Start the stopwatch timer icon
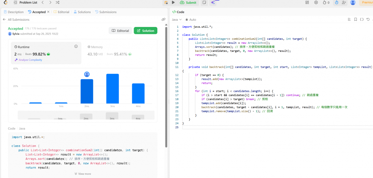373x178 pixels. 336,3
